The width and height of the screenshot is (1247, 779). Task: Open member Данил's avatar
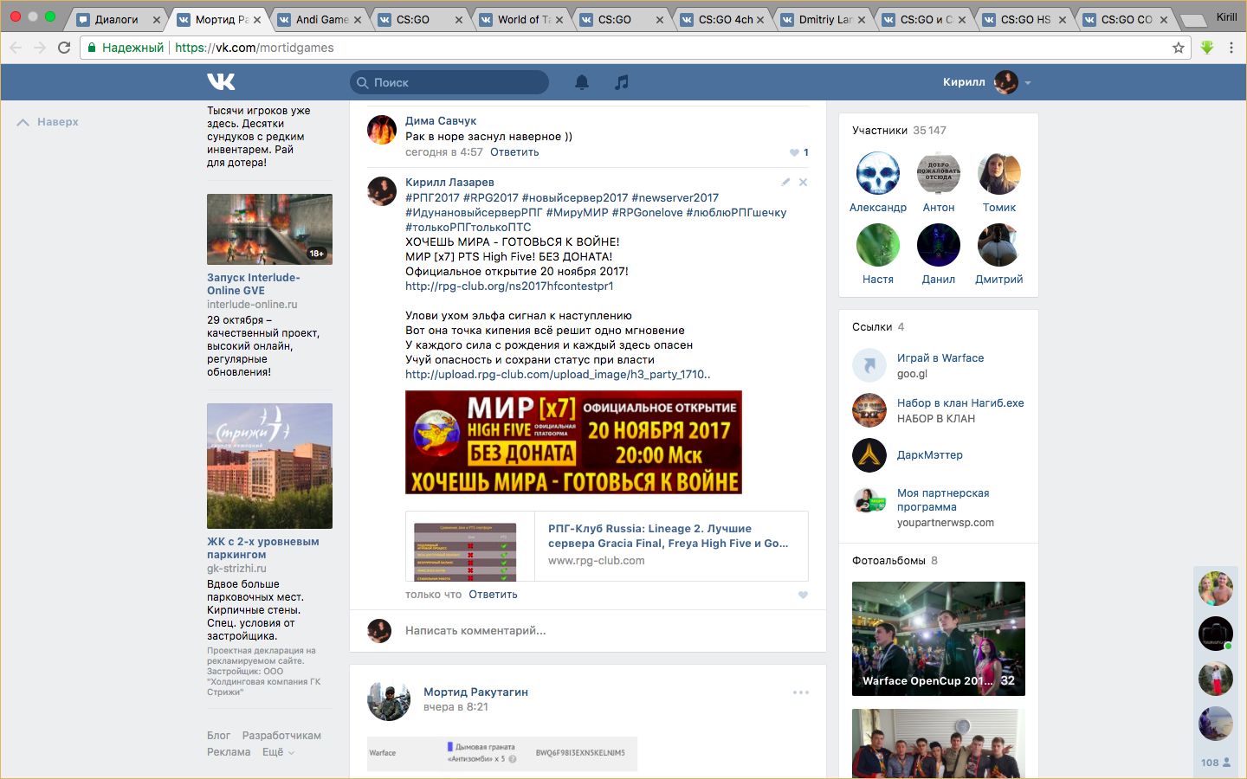[x=939, y=245]
